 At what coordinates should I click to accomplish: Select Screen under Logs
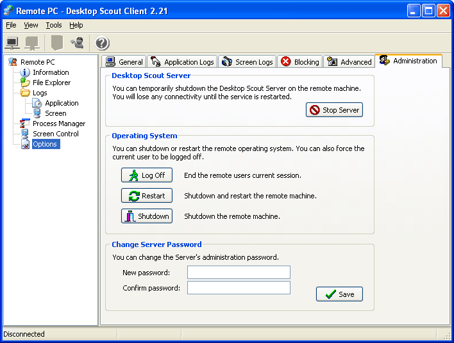click(x=56, y=113)
